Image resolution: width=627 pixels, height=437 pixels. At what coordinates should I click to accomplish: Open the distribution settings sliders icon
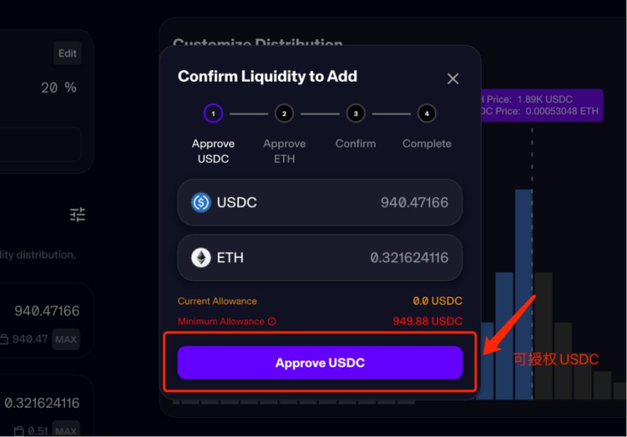point(77,214)
